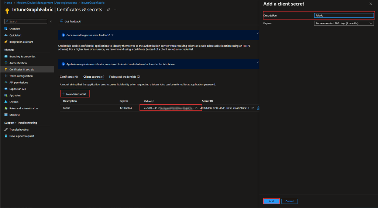
Task: Switch to the Certificates tab
Action: click(69, 77)
